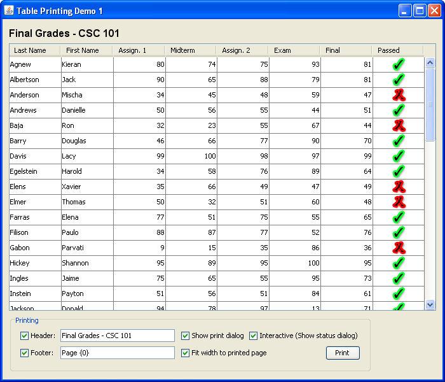Select the first name cell Mischa
The height and width of the screenshot is (382, 445).
coord(87,95)
